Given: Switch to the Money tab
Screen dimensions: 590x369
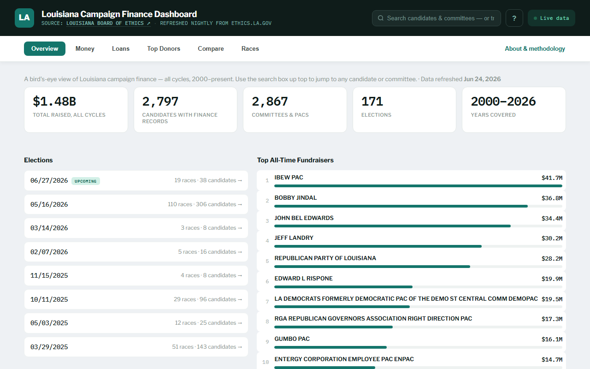Looking at the screenshot, I should (x=85, y=48).
